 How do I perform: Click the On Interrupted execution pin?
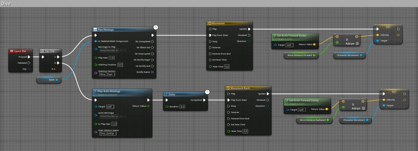tap(152, 54)
